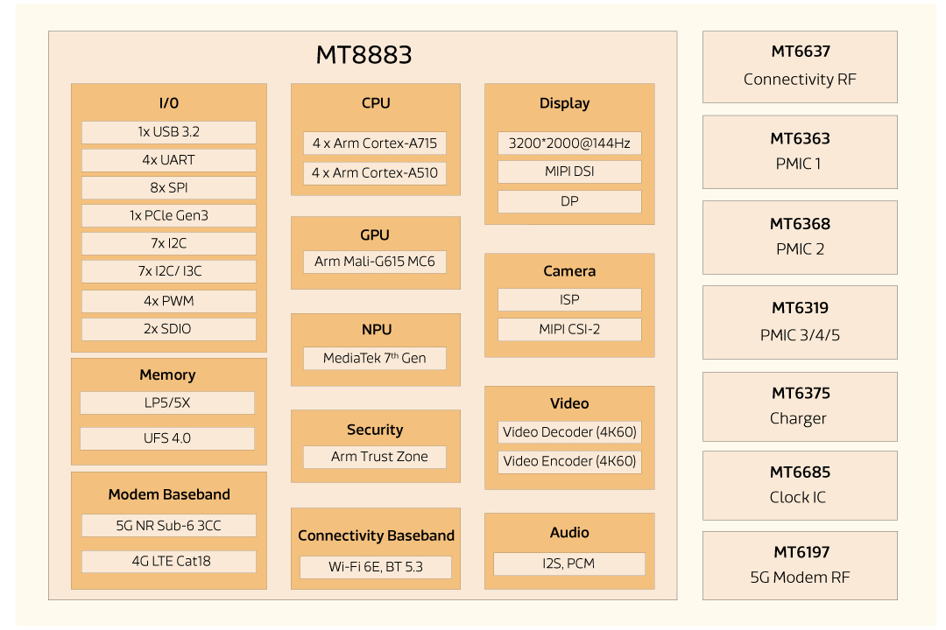Viewport: 946px width, 630px height.
Task: Click the Arm Mali-G615 MC6 entry
Action: [x=375, y=262]
